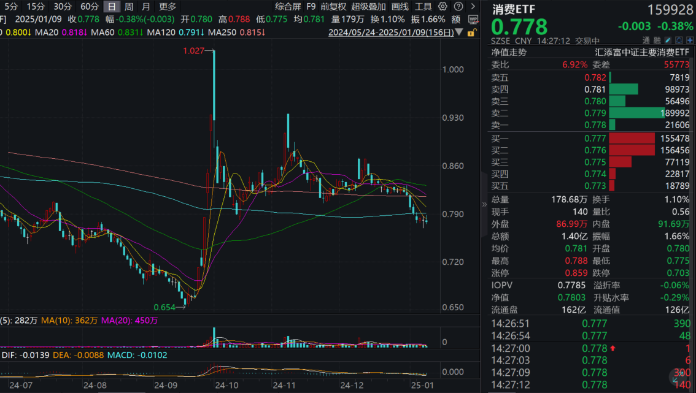The height and width of the screenshot is (393, 696).
Task: Click the pencil edit icon beside 融
Action: pyautogui.click(x=668, y=40)
